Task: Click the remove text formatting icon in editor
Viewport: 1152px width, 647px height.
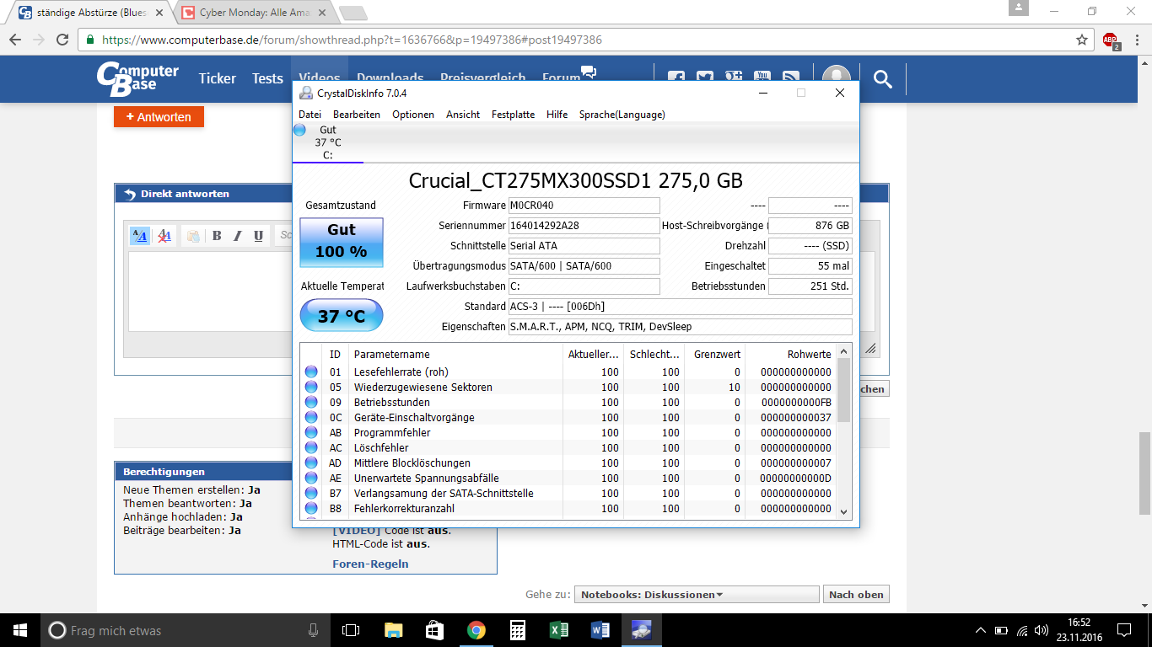Action: [x=164, y=236]
